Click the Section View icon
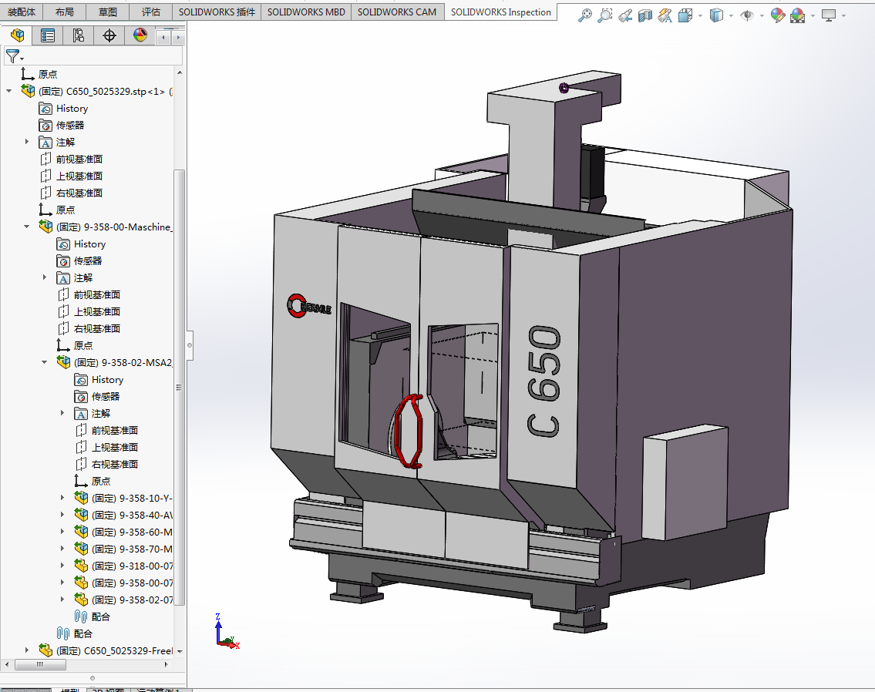Viewport: 875px width, 692px height. tap(645, 15)
